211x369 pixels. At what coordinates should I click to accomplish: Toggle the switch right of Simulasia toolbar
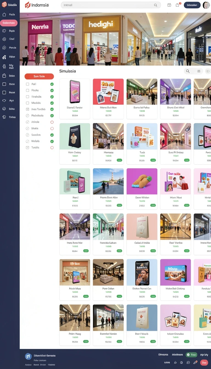(208, 71)
